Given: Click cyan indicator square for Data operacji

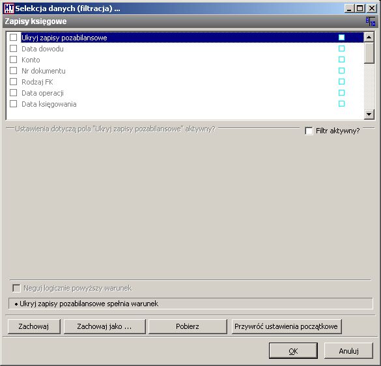Looking at the screenshot, I should point(341,93).
